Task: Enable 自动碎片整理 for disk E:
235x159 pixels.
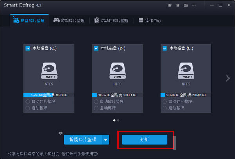Action: pos(164,102)
